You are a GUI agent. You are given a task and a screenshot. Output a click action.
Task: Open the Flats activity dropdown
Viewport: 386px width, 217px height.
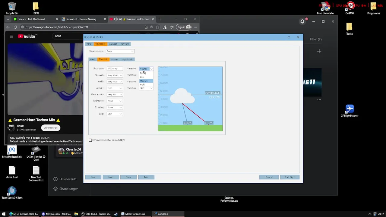(115, 94)
